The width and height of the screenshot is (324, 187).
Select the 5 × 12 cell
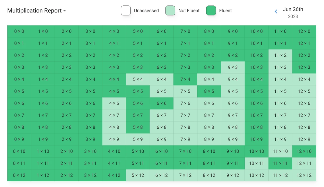click(138, 175)
